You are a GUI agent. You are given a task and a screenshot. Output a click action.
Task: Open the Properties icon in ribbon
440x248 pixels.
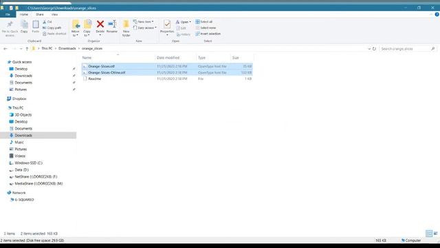[x=167, y=25]
